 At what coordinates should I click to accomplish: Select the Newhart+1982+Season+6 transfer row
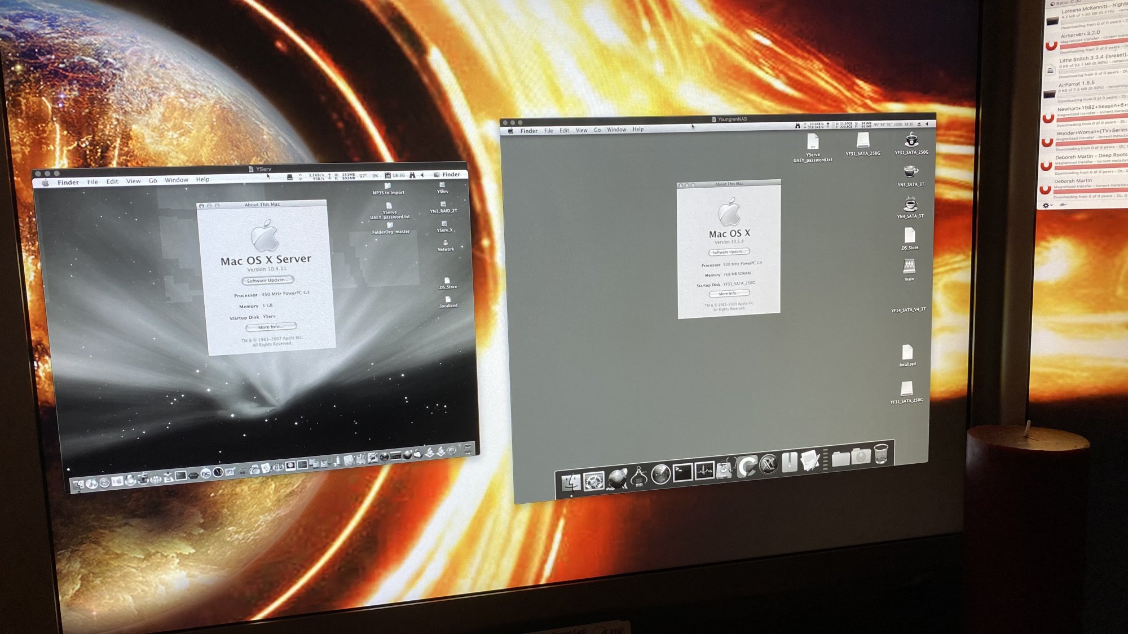pos(1083,116)
